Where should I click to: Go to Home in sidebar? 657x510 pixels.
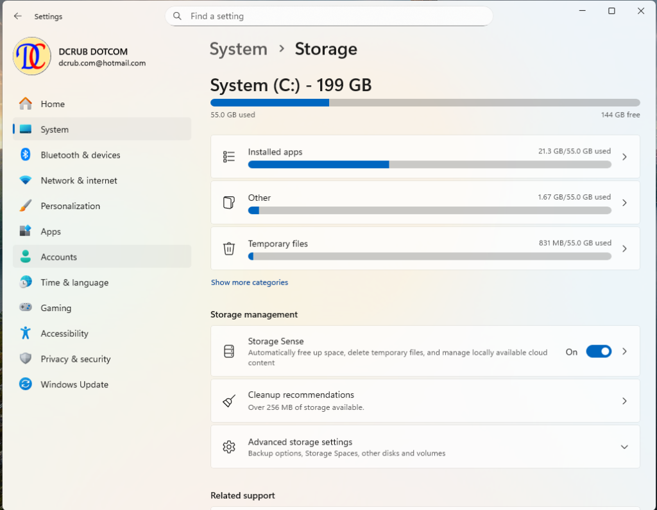click(102, 103)
